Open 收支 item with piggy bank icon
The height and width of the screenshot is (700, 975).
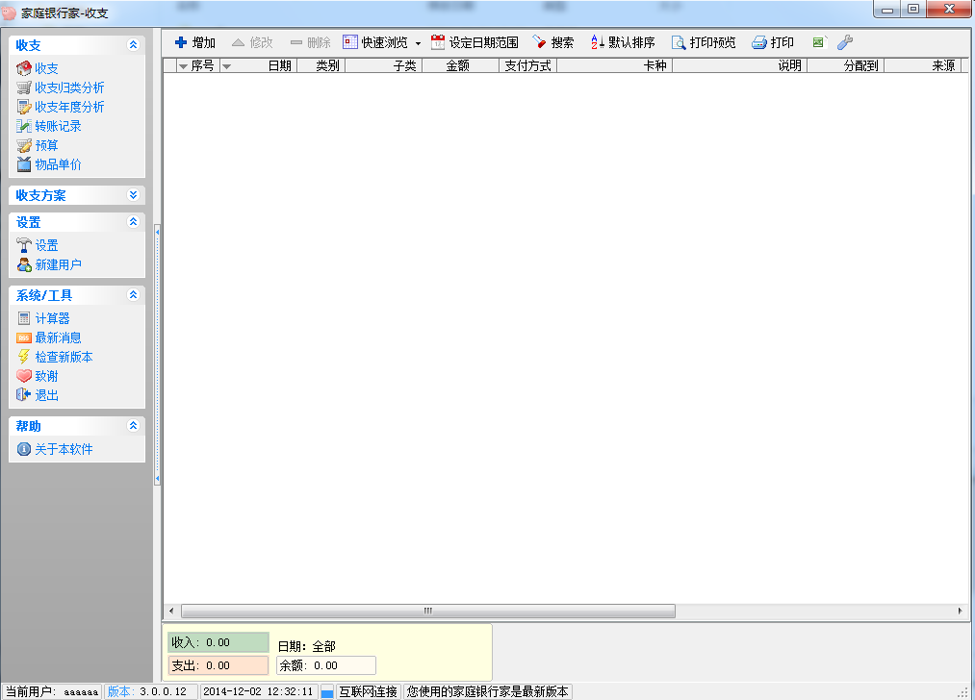coord(24,68)
